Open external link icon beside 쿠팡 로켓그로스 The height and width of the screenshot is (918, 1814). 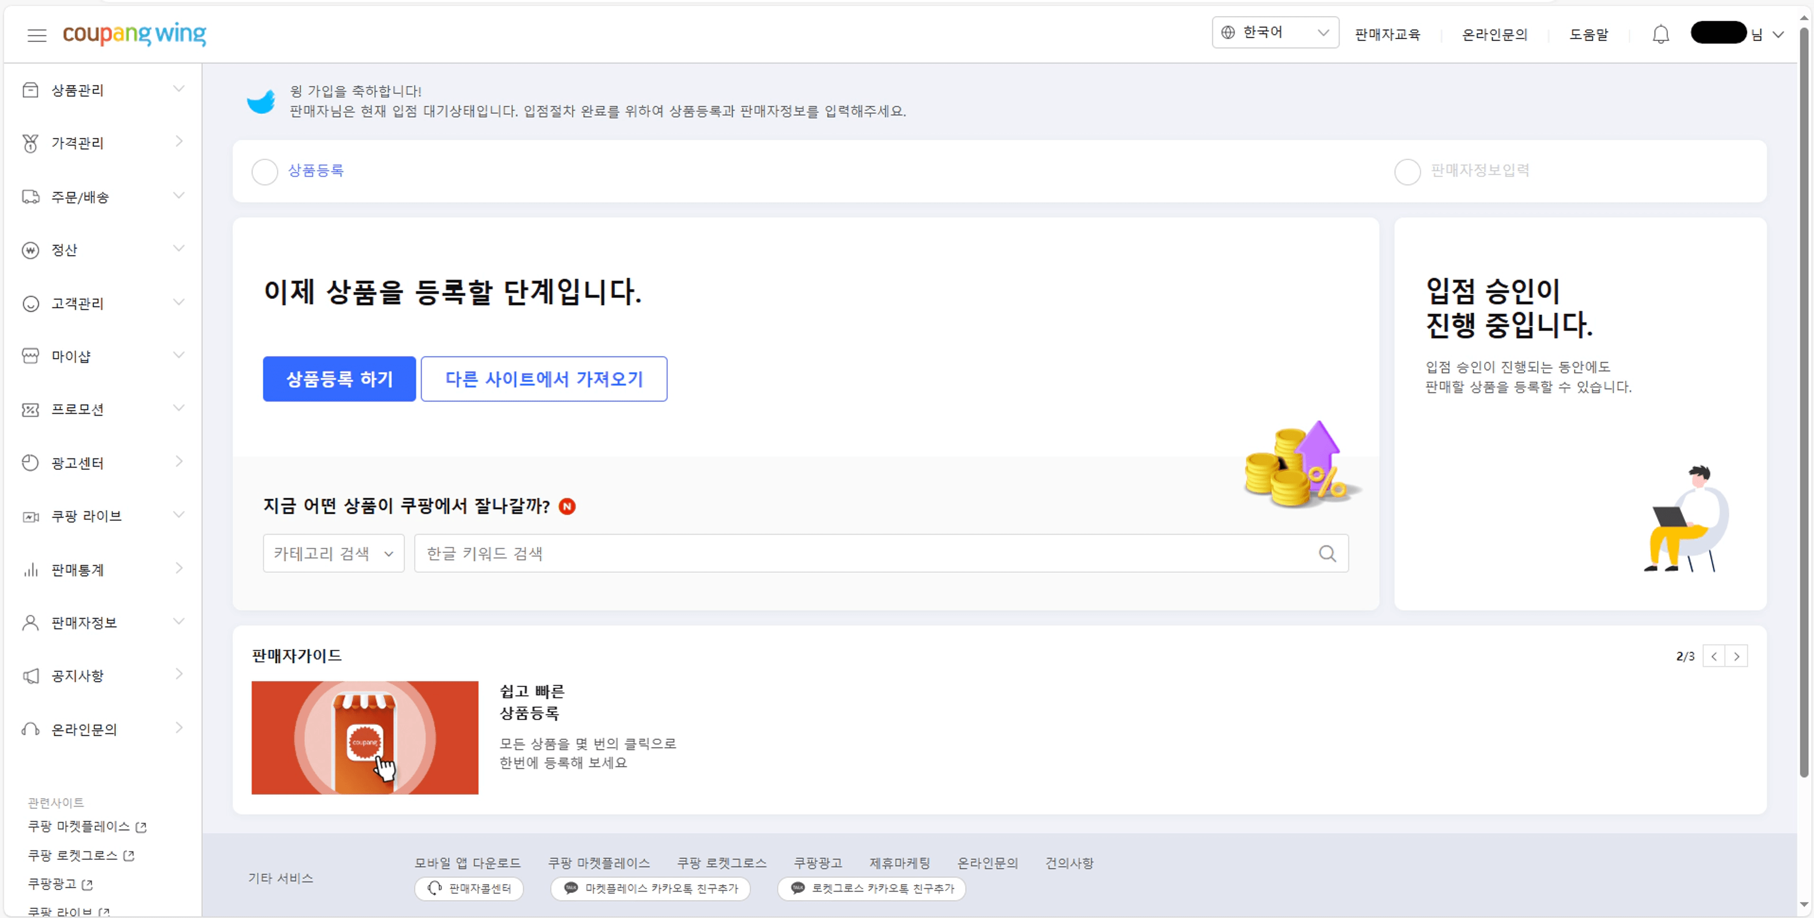(x=129, y=856)
